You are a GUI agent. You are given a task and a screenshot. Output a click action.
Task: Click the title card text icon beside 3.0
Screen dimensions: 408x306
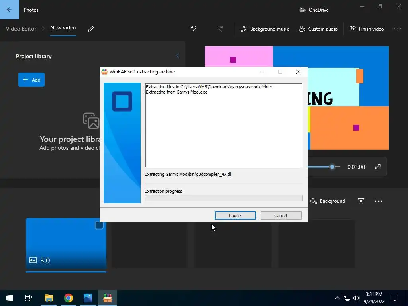tap(33, 260)
